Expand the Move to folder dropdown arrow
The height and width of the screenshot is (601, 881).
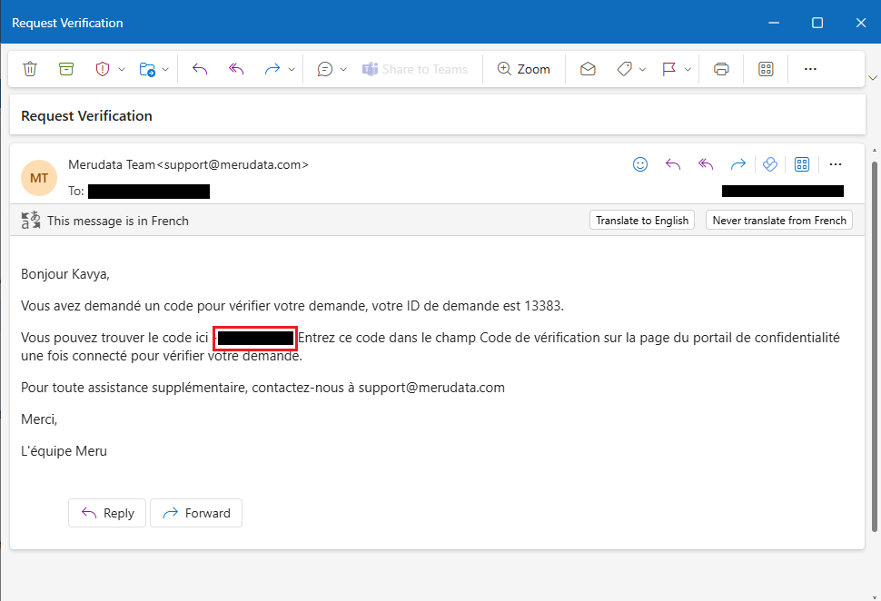click(165, 69)
